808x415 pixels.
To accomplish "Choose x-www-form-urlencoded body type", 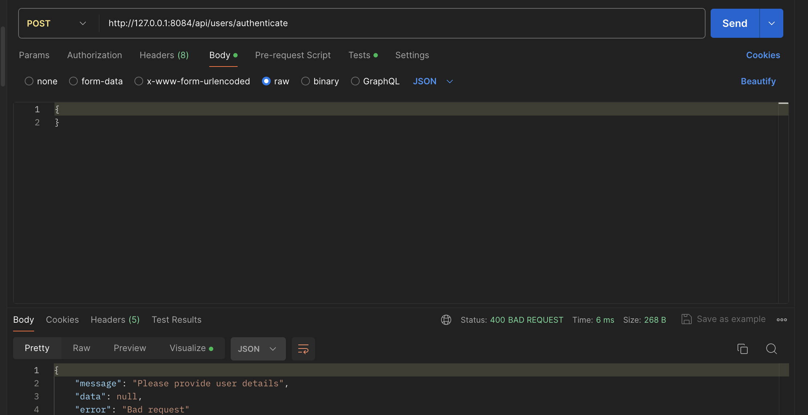I will click(139, 81).
